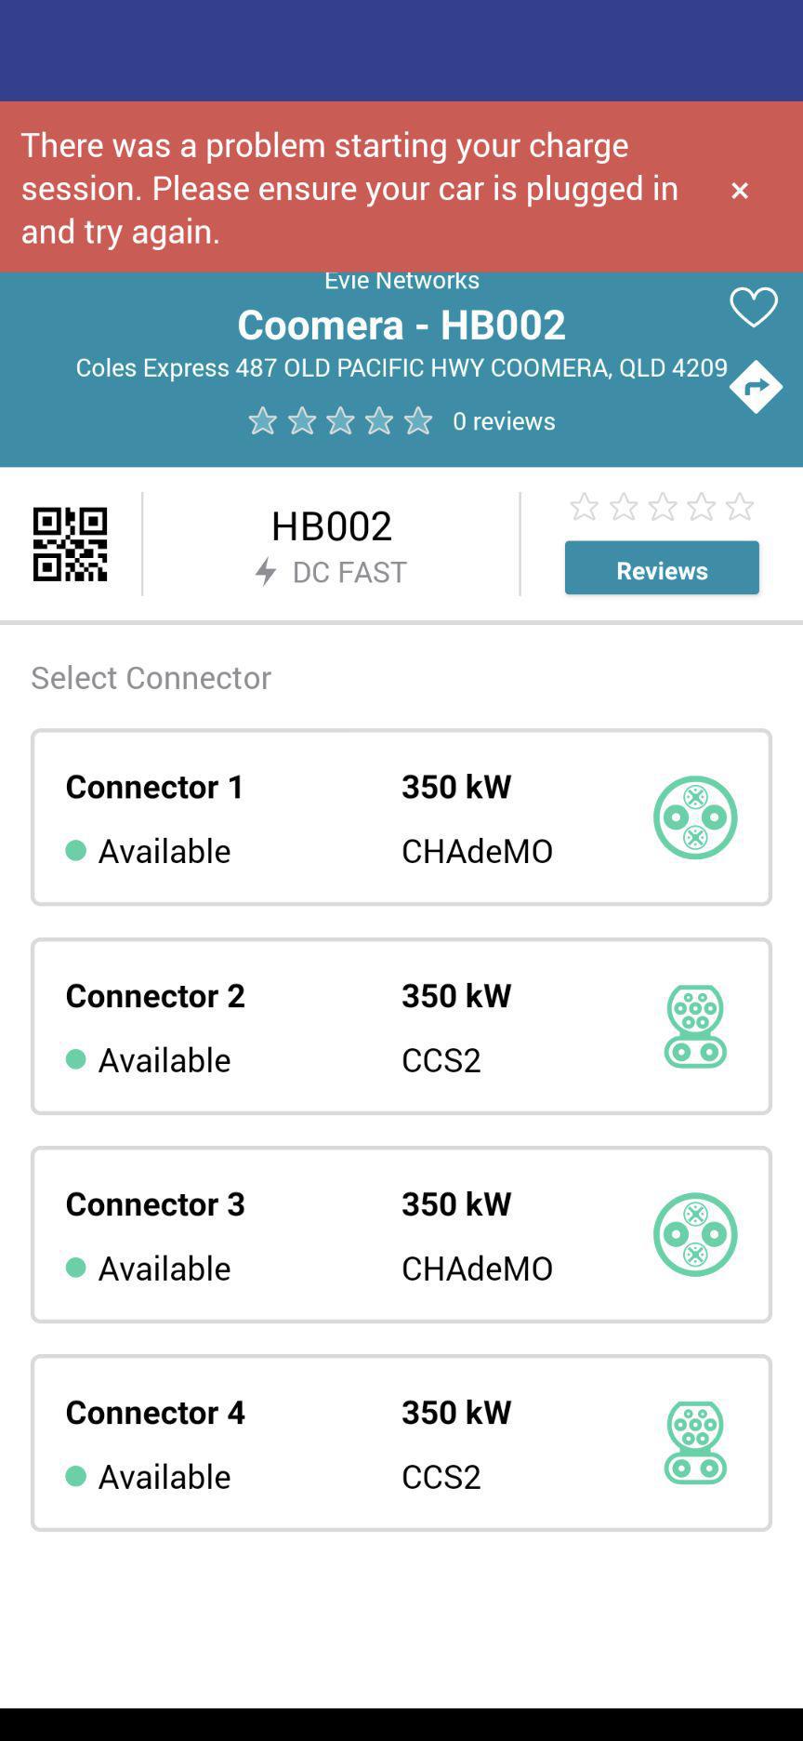Choose the Connector 3 label
Screen dimensions: 803x1741
pos(155,1203)
